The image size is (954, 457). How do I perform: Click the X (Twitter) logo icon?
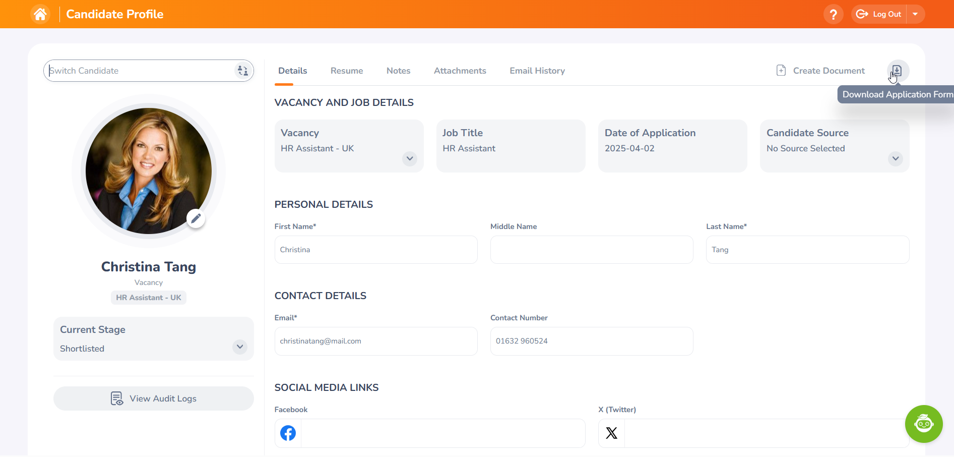click(611, 433)
